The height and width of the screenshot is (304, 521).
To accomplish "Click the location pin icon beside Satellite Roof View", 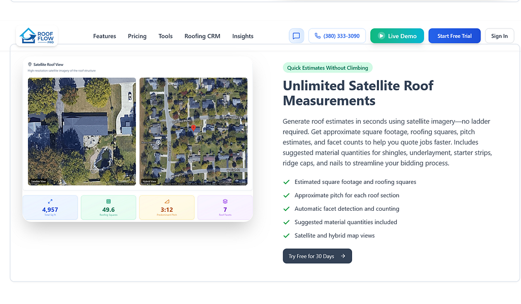I will 29,64.
